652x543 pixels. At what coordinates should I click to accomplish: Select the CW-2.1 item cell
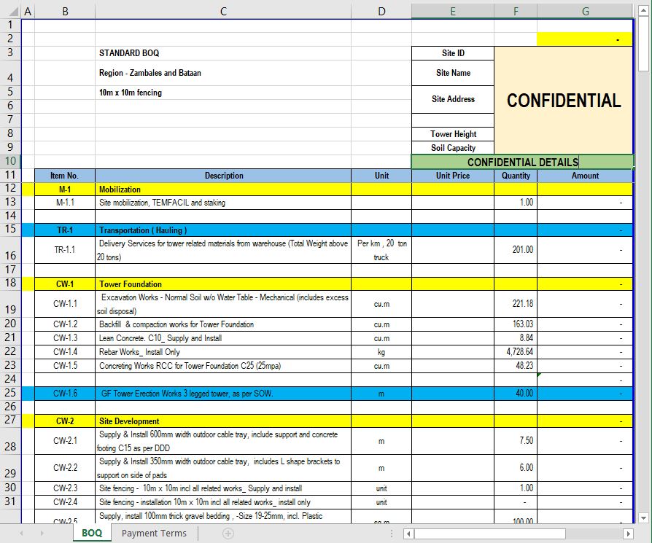65,441
